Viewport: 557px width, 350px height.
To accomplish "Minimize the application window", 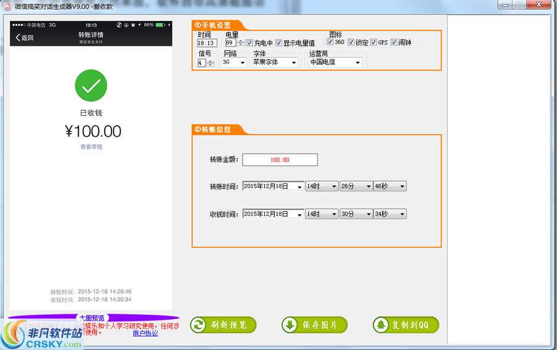I will click(505, 4).
